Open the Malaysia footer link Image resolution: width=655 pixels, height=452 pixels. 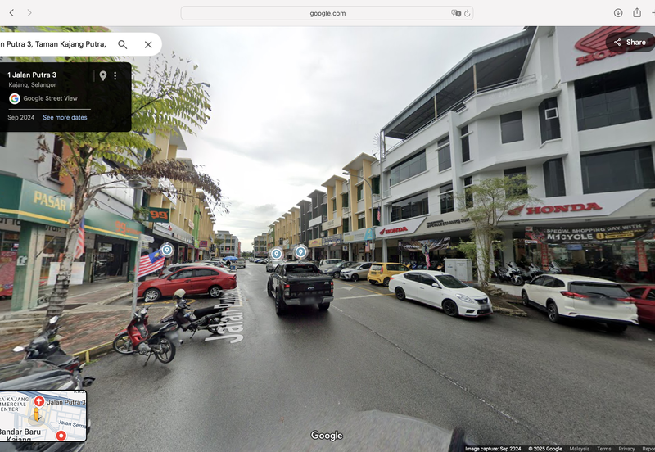(x=580, y=449)
